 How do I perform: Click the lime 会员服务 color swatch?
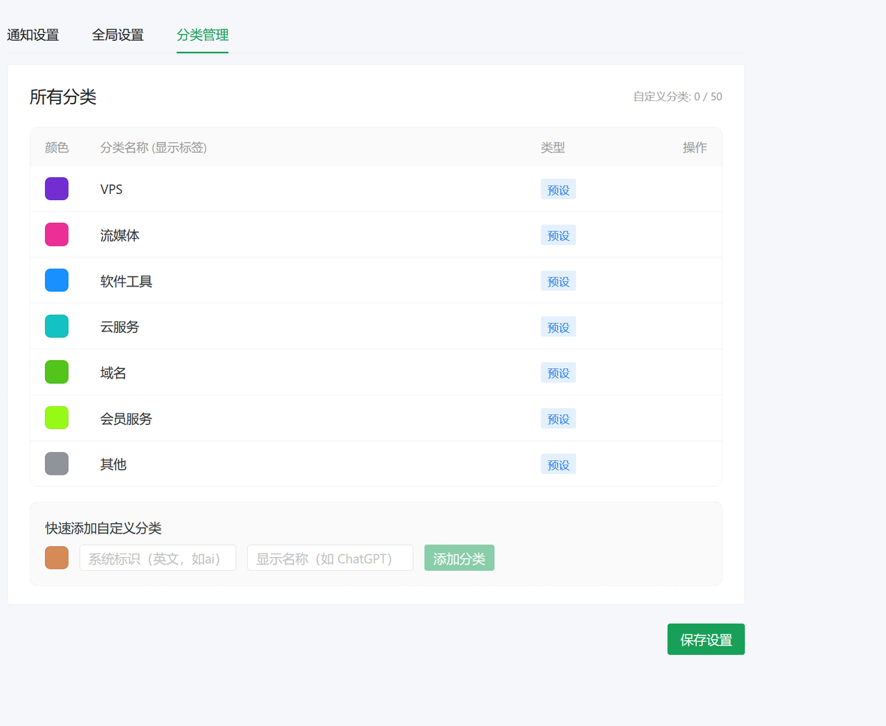point(57,418)
